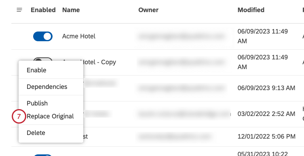
Task: Open the Acme Hotel - Copy entry
Action: (x=89, y=62)
